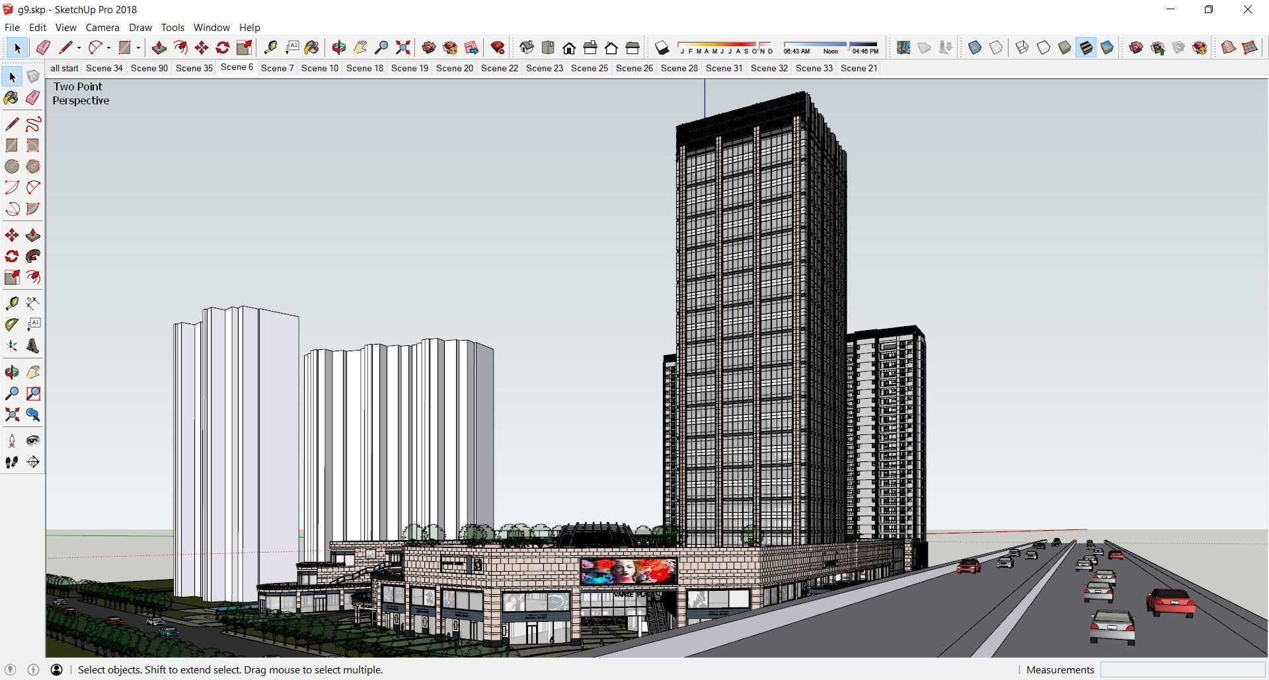
Task: Enable Wireframe face style
Action: pyautogui.click(x=1022, y=48)
